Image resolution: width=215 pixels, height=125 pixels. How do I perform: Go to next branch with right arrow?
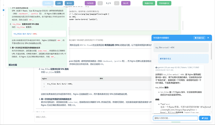(117, 3)
